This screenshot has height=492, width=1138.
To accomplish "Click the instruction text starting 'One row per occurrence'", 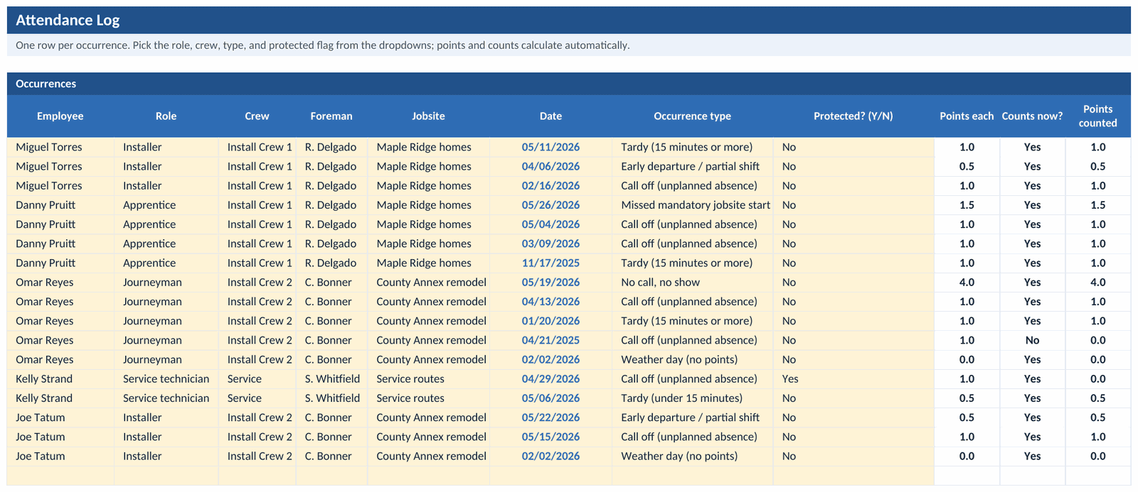I will tap(322, 45).
